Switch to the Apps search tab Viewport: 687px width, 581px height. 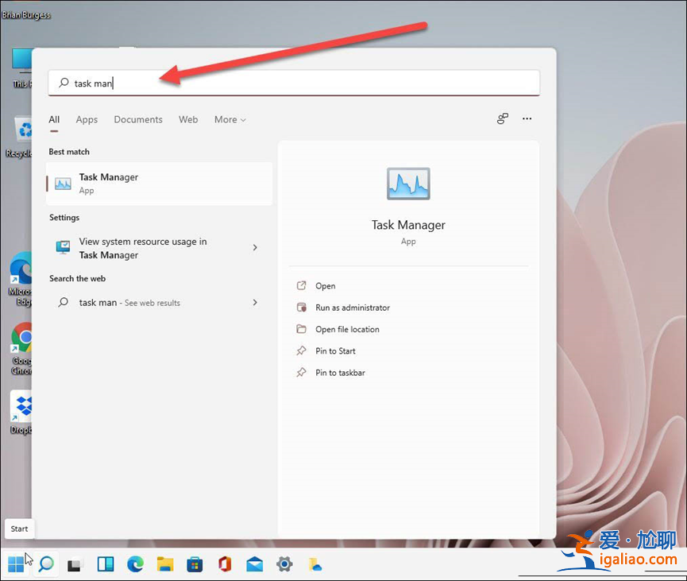point(87,119)
